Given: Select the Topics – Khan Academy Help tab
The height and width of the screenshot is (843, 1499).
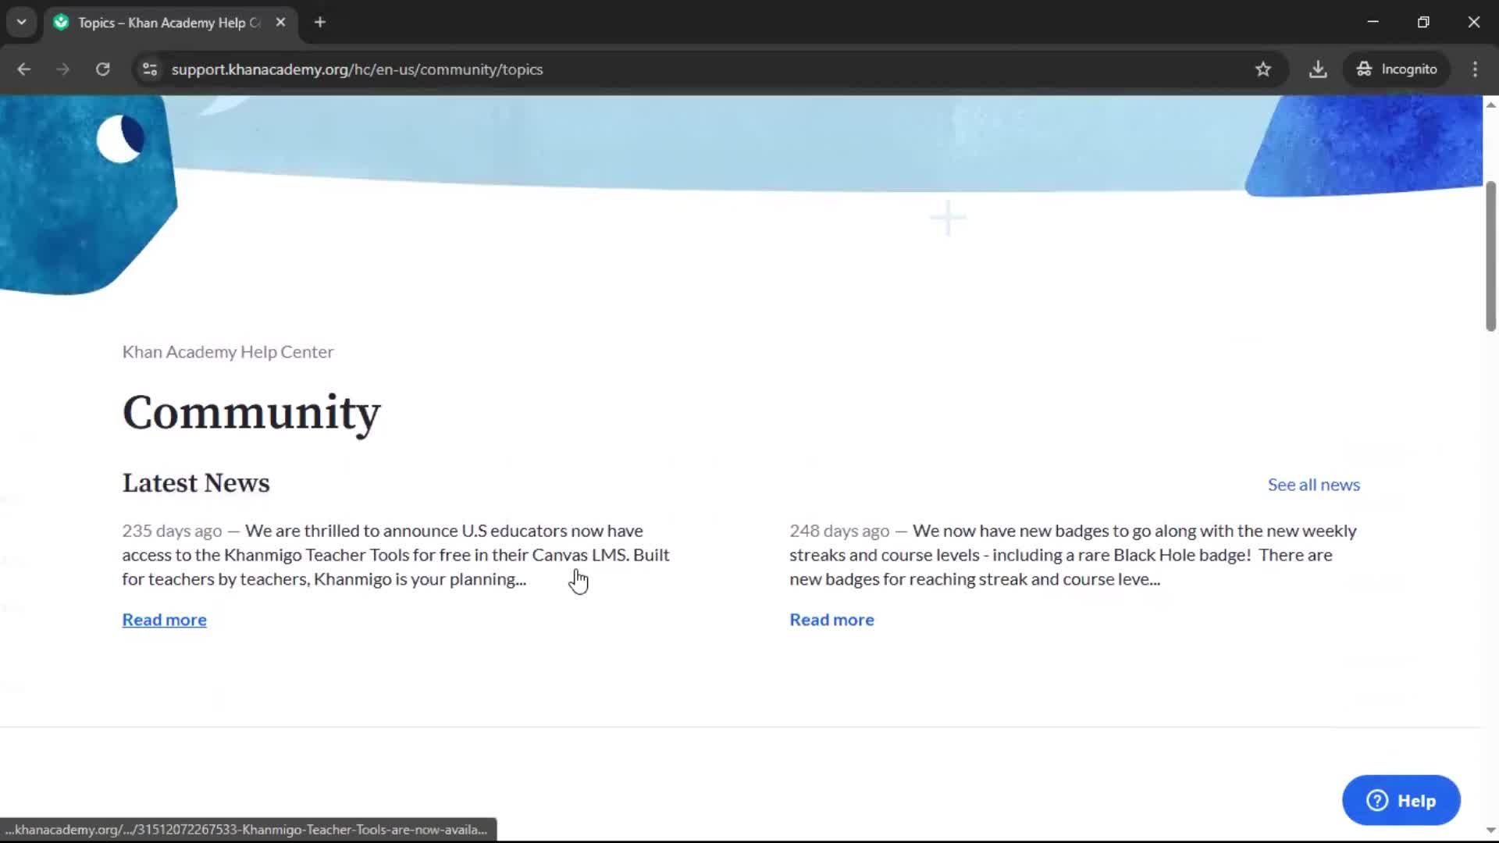Looking at the screenshot, I should pyautogui.click(x=169, y=23).
